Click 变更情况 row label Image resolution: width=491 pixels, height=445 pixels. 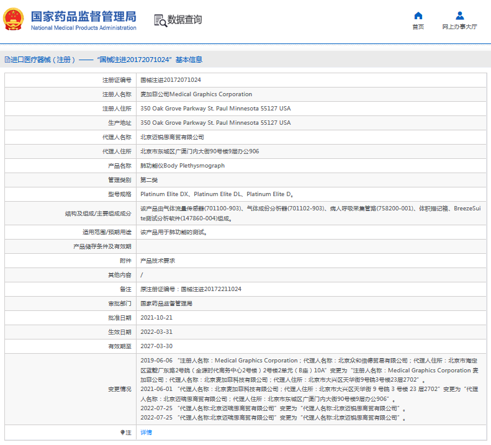(120, 389)
